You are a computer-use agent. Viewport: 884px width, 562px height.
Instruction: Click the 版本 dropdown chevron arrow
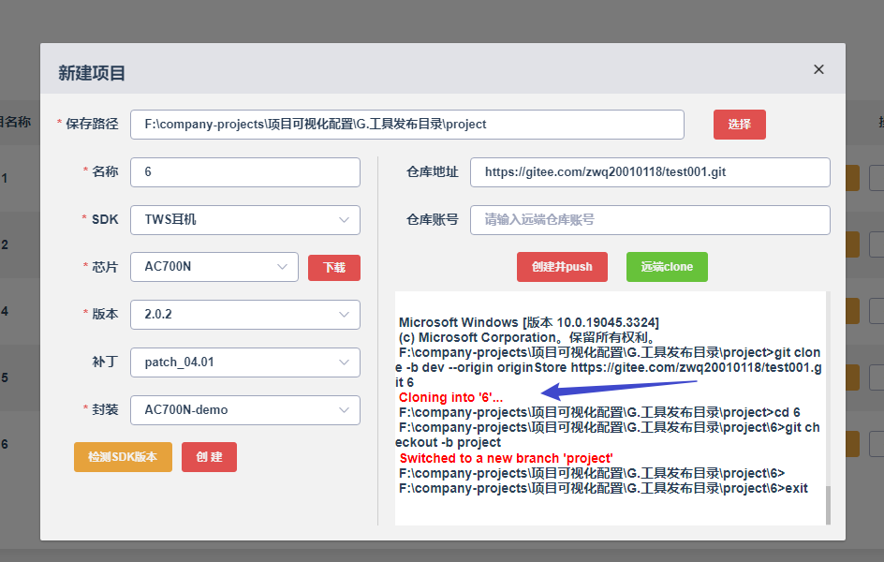click(x=344, y=315)
